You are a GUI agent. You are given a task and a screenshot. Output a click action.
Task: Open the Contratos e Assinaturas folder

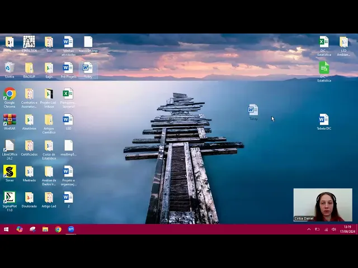[x=29, y=98]
